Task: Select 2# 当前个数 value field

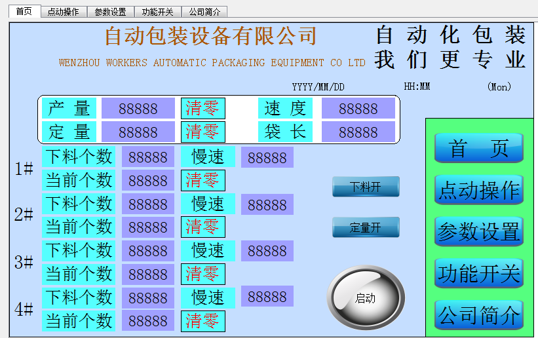Action: tap(148, 227)
